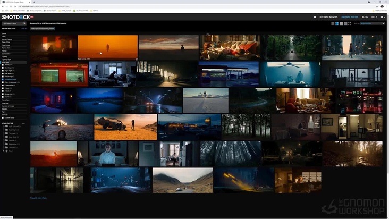Close the Shotdeck browser tab
Screen dimensions: 389x219
(29, 2)
